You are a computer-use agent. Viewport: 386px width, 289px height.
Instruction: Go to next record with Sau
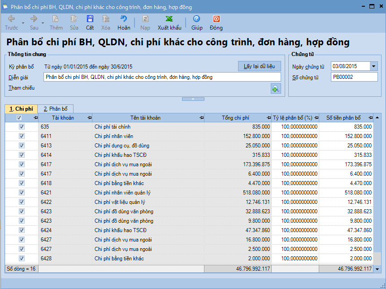coord(34,23)
